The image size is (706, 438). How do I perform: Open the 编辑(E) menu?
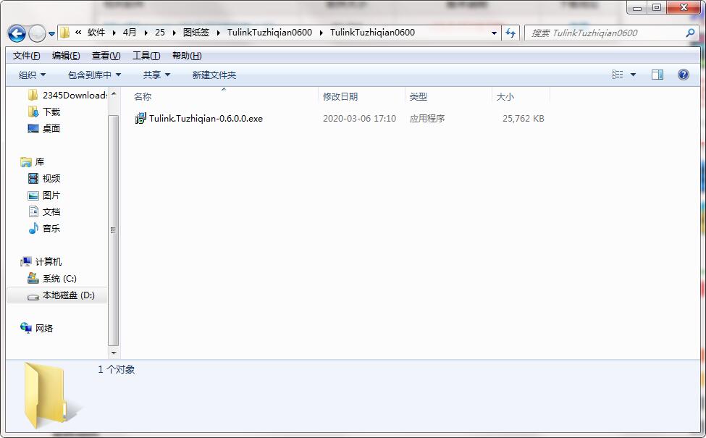[x=66, y=55]
